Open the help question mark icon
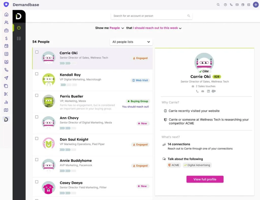 [x=225, y=5]
